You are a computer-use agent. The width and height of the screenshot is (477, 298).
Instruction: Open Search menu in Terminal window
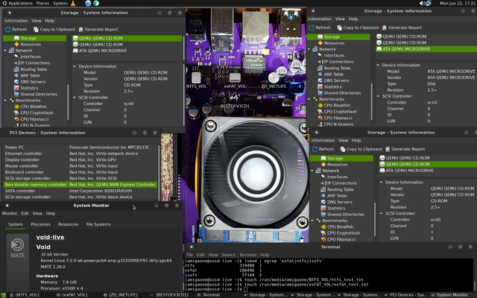pyautogui.click(x=229, y=255)
